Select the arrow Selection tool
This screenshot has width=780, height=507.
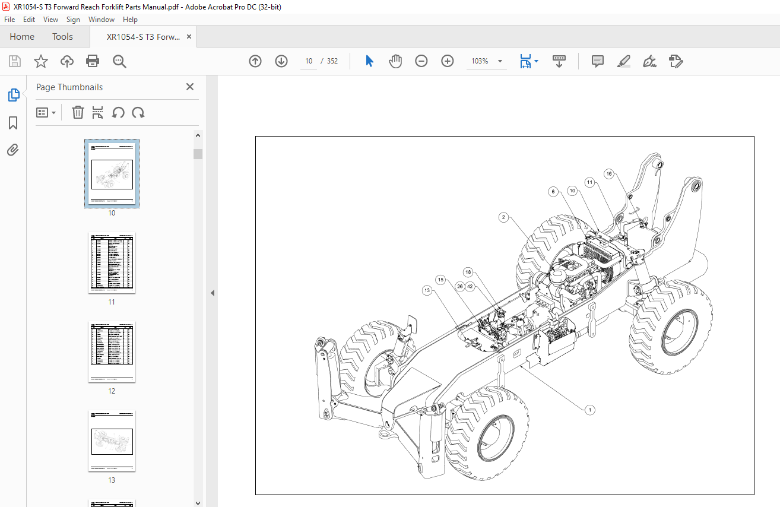point(369,61)
